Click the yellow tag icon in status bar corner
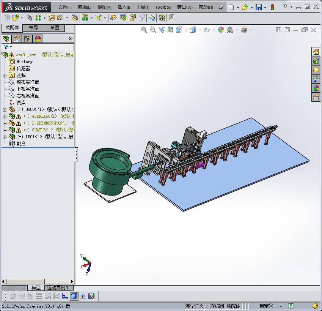This screenshot has height=311, width=322. tap(315, 306)
